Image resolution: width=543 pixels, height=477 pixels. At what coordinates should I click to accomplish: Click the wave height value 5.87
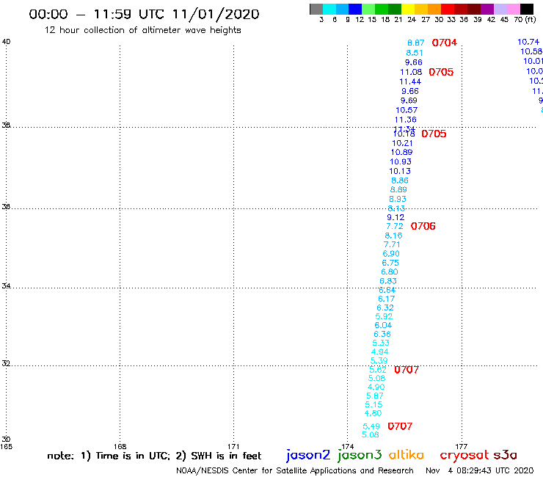coord(375,396)
